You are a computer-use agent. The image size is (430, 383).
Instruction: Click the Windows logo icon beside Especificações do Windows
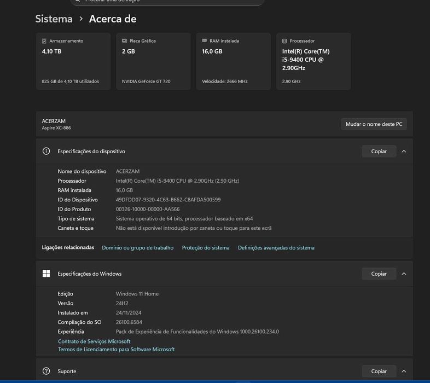46,274
